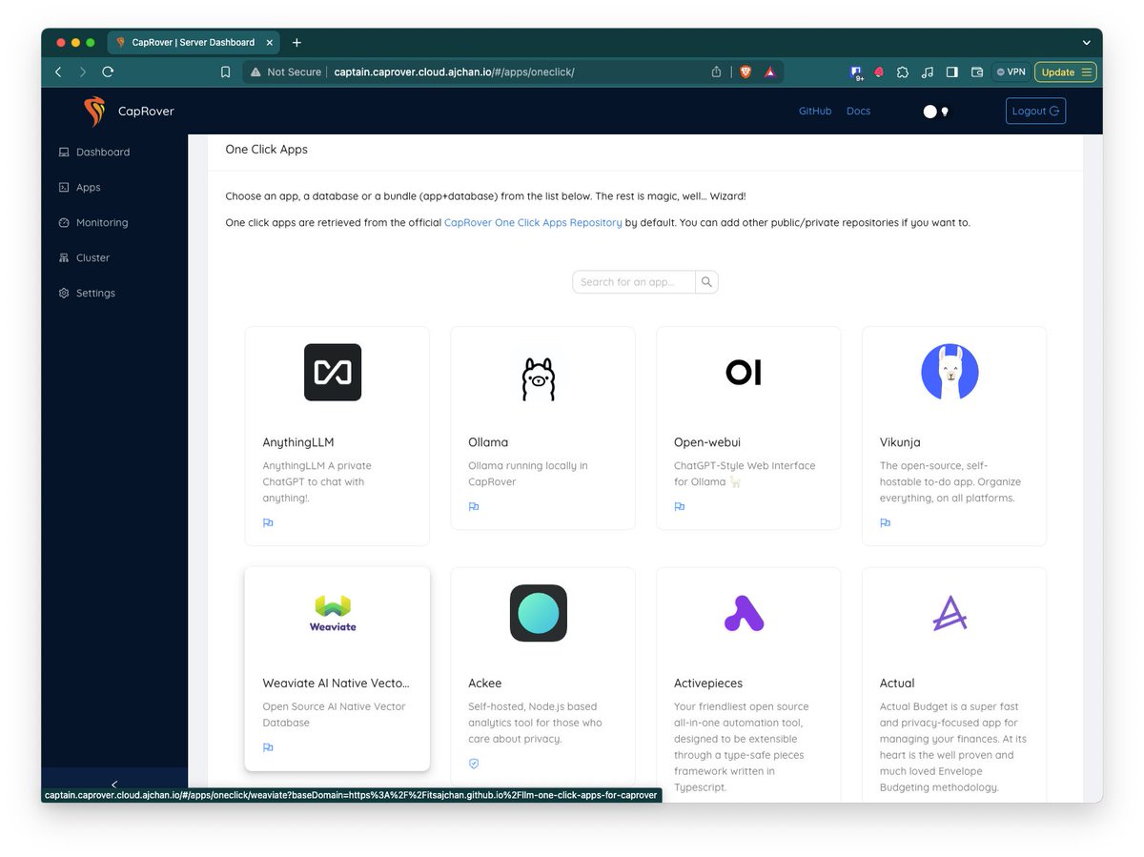The width and height of the screenshot is (1144, 857).
Task: Click the address bar URL
Action: click(454, 71)
